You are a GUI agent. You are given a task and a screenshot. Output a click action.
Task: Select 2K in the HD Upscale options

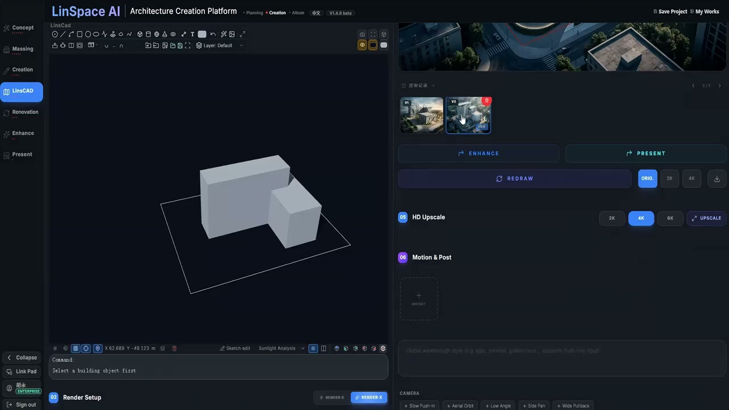pyautogui.click(x=612, y=218)
